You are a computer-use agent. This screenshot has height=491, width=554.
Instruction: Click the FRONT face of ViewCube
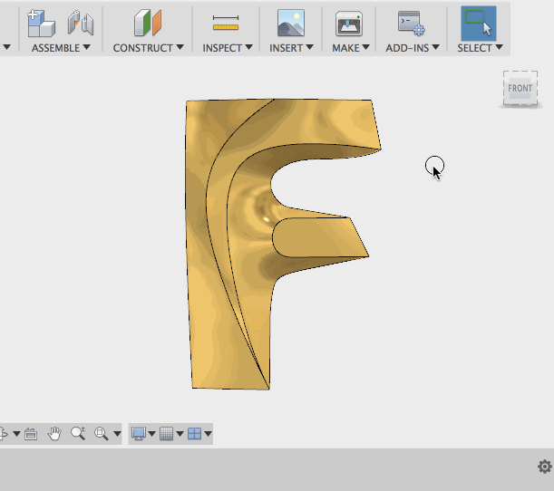pyautogui.click(x=520, y=88)
